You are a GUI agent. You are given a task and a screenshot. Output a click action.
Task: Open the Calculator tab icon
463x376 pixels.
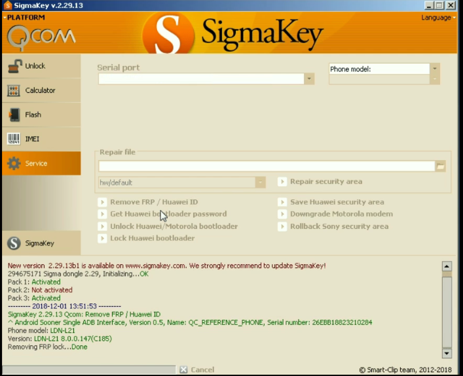[14, 90]
